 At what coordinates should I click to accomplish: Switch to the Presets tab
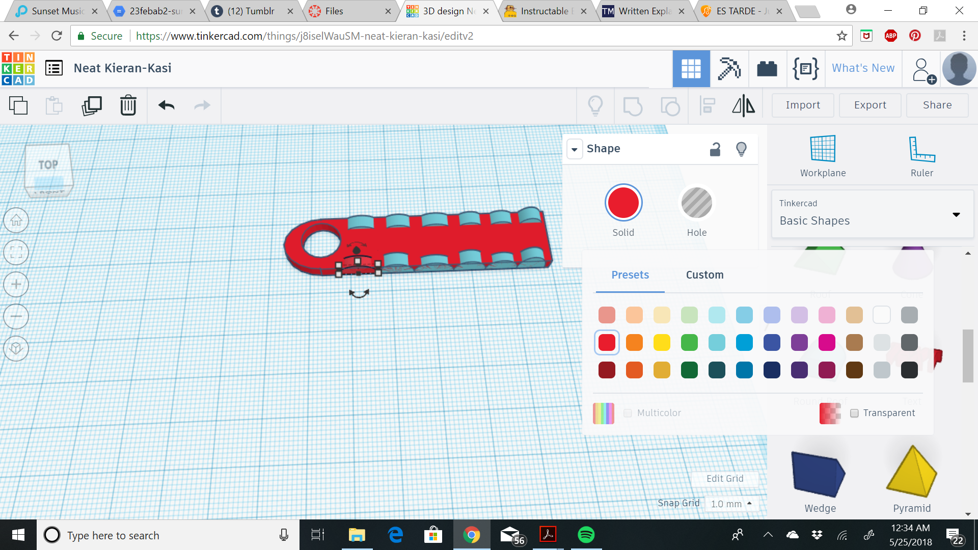630,275
